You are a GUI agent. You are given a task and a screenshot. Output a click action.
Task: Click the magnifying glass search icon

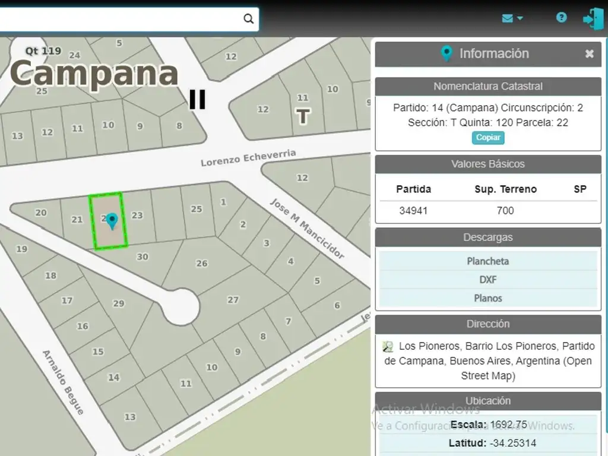(248, 19)
